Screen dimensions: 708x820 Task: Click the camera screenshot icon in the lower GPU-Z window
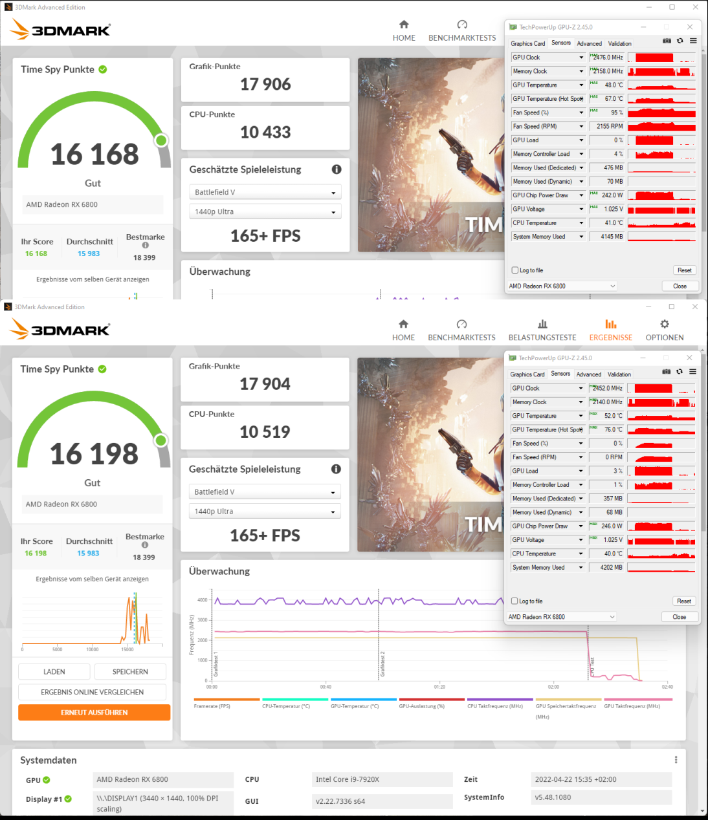666,372
